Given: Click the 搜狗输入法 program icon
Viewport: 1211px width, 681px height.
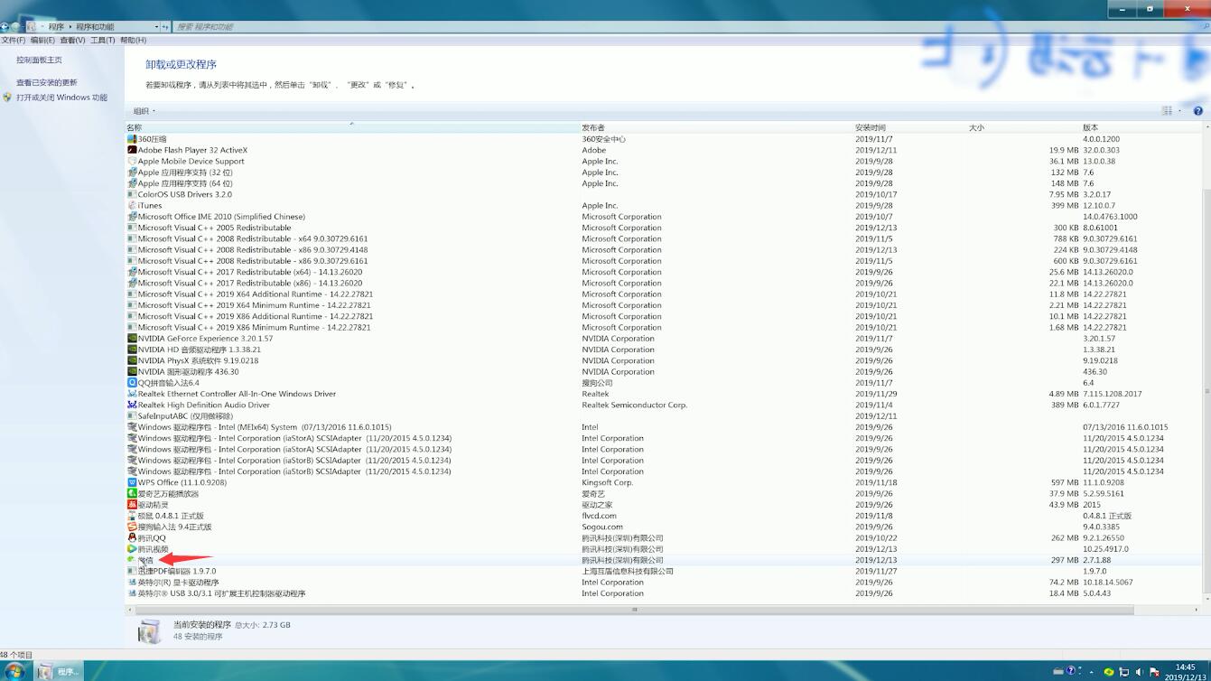Looking at the screenshot, I should point(132,527).
